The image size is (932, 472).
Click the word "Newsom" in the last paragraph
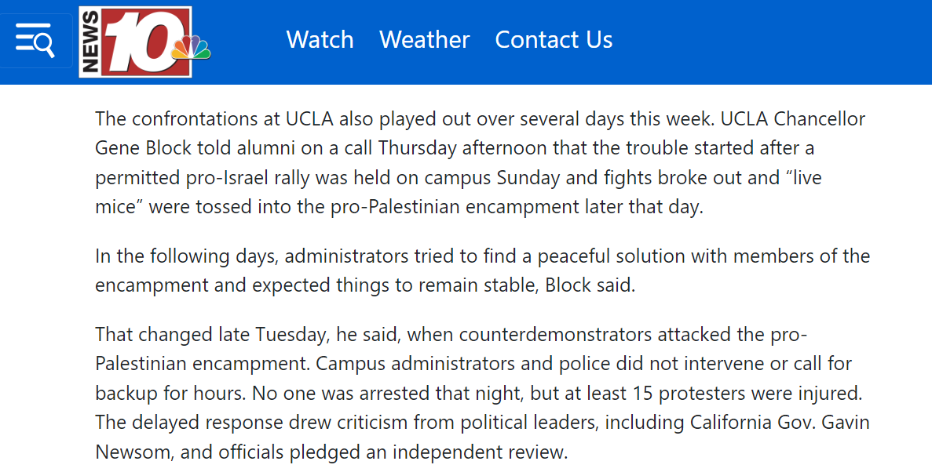click(x=130, y=452)
